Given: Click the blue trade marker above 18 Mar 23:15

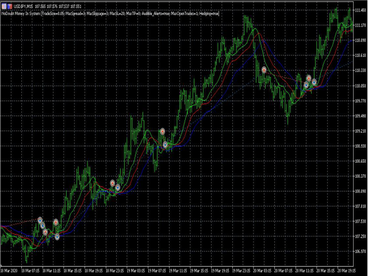Looking at the screenshot, I should coord(117,187).
